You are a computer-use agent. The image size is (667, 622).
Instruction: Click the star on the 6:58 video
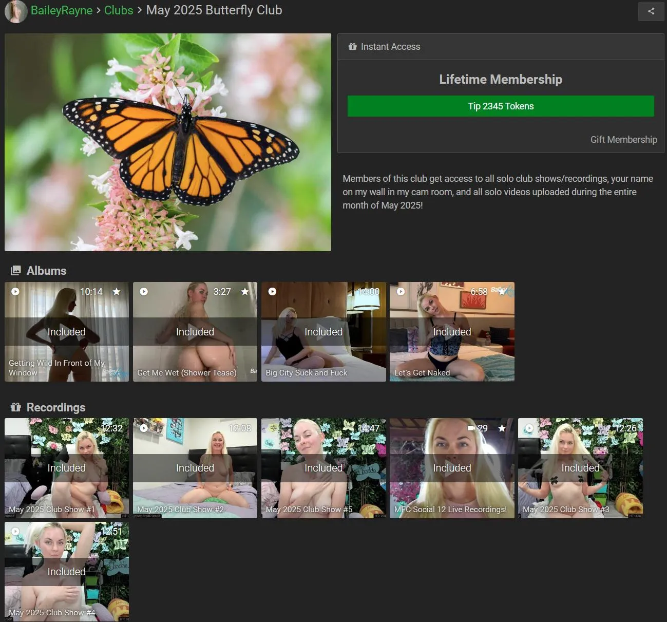click(x=502, y=292)
